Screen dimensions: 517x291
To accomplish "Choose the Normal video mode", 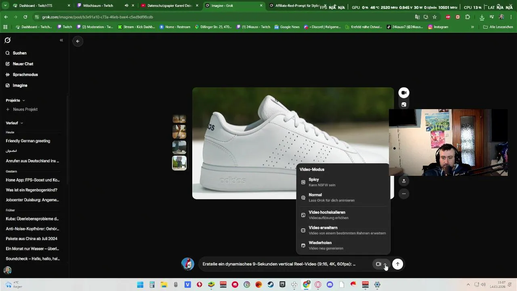I will [343, 197].
